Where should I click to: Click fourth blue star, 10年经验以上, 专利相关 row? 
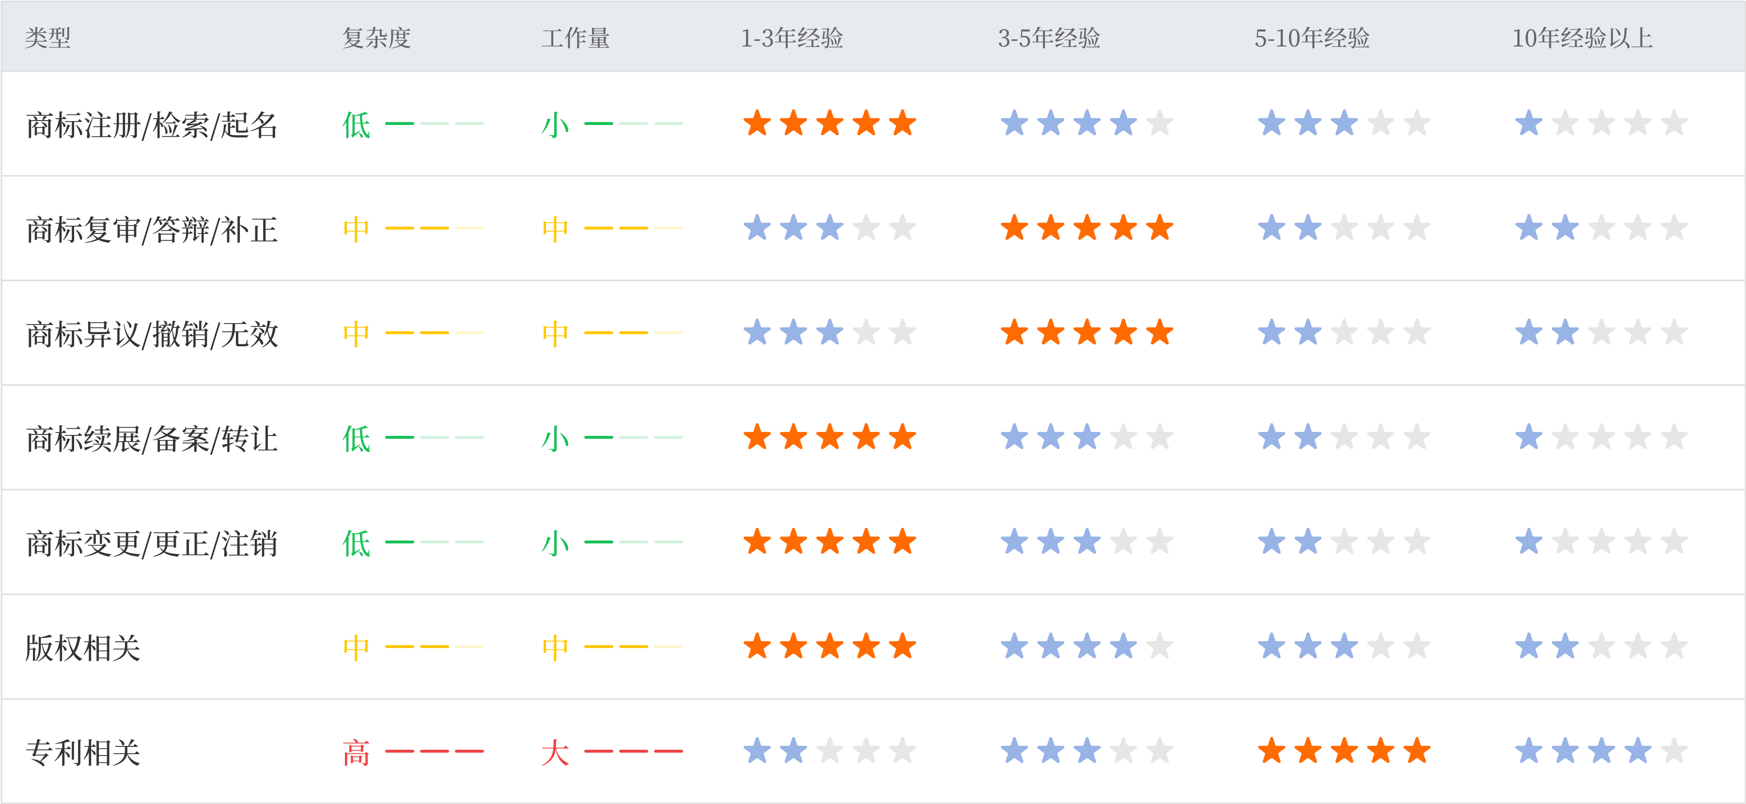pos(1638,751)
